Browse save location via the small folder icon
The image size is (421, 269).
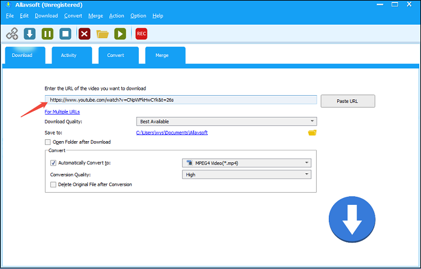312,133
